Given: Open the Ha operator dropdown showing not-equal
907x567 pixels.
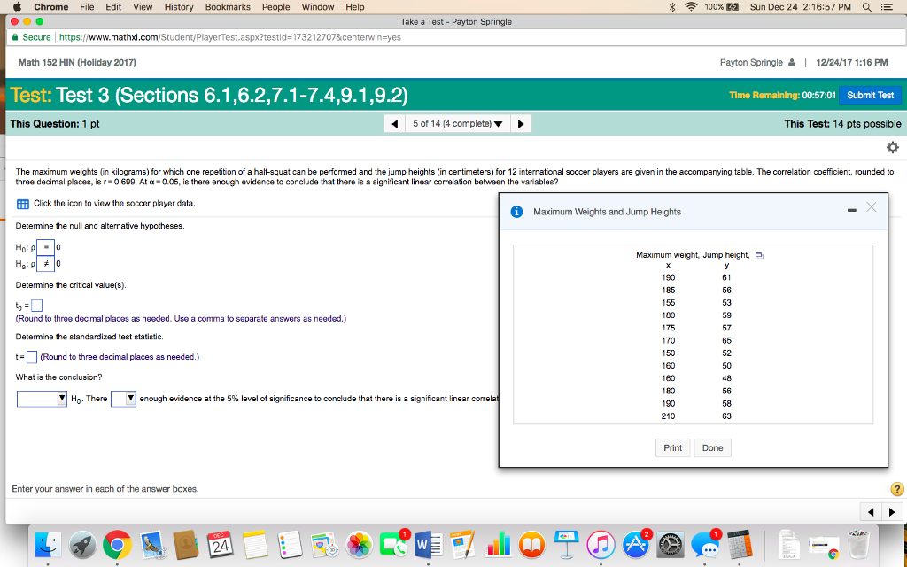Looking at the screenshot, I should click(x=46, y=264).
